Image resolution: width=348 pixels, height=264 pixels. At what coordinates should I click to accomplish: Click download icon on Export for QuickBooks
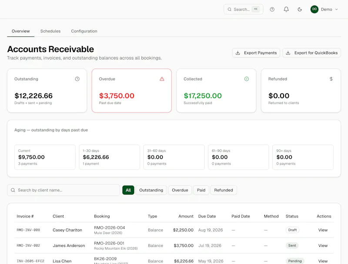288,53
